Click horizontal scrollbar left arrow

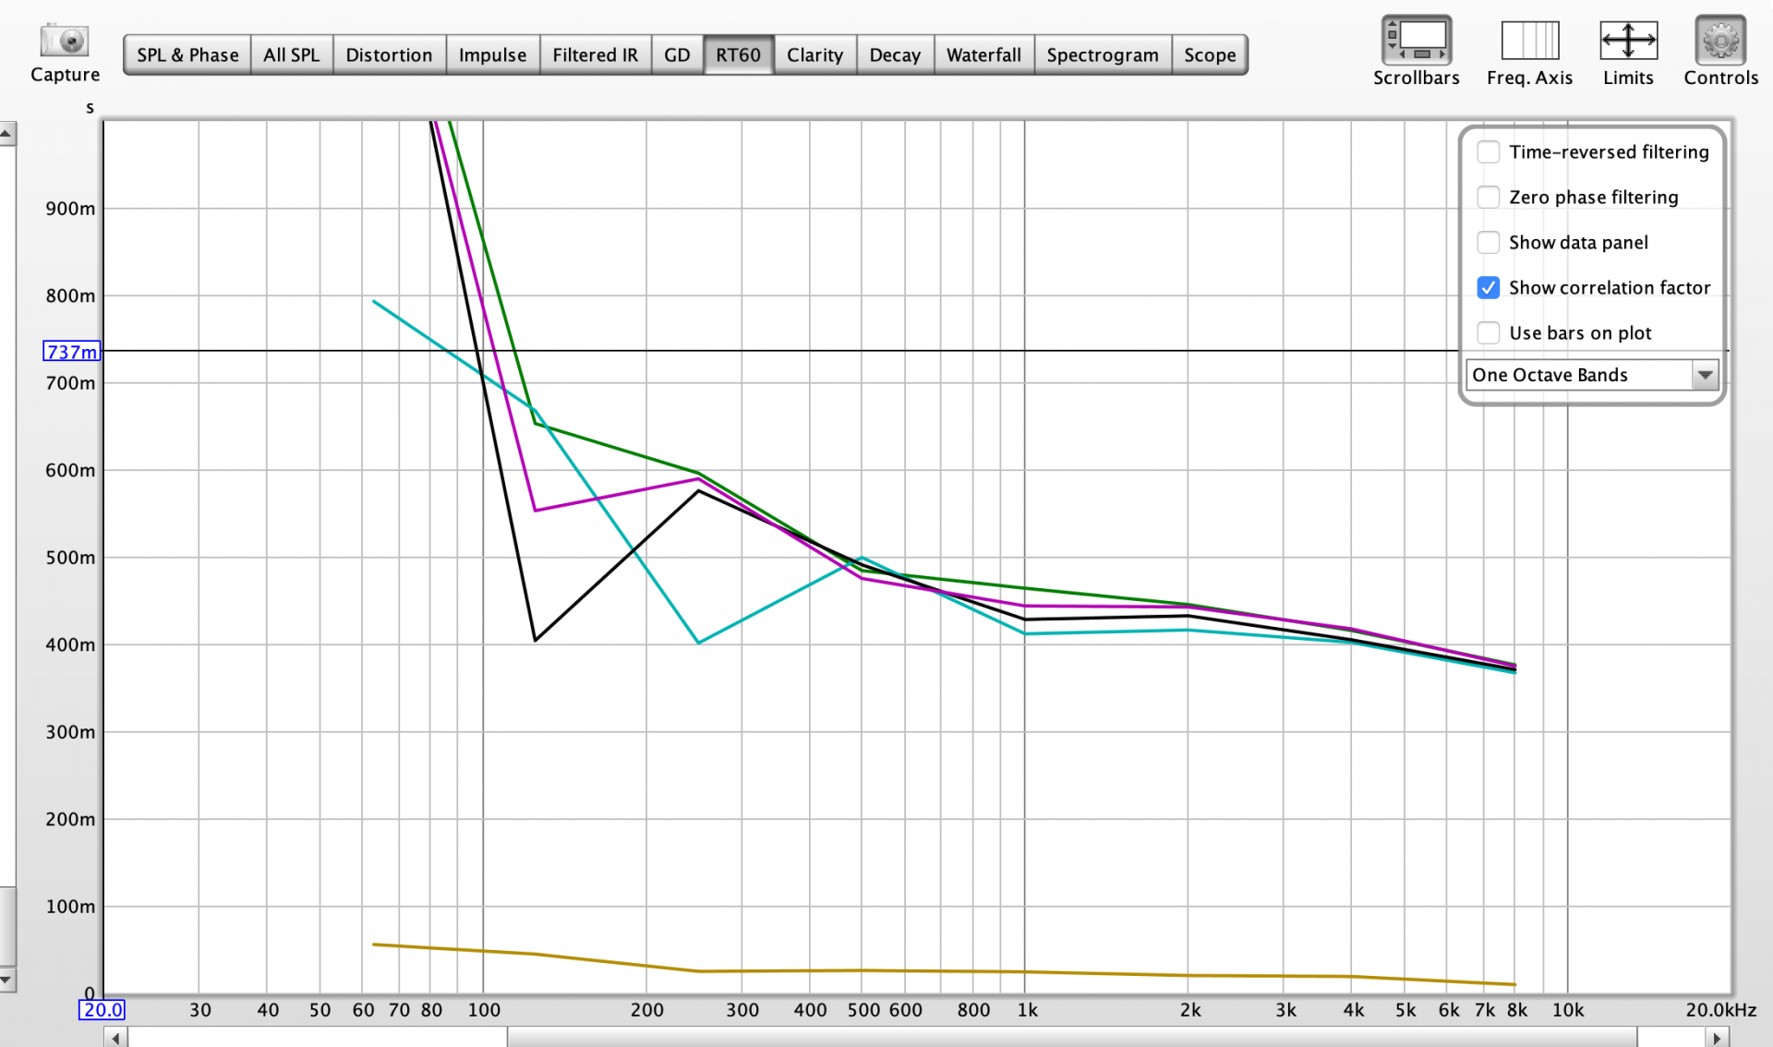click(x=115, y=1038)
